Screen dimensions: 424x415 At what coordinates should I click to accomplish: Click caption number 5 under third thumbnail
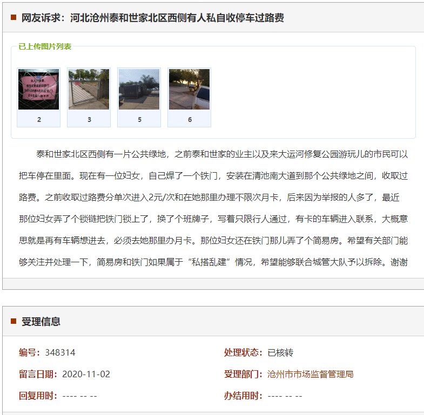(x=139, y=119)
